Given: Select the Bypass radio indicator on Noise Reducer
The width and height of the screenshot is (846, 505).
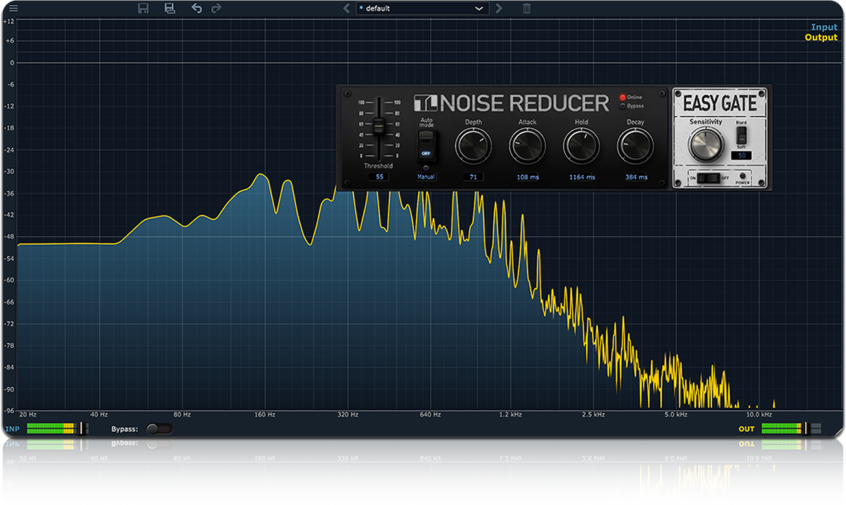Looking at the screenshot, I should coord(622,106).
